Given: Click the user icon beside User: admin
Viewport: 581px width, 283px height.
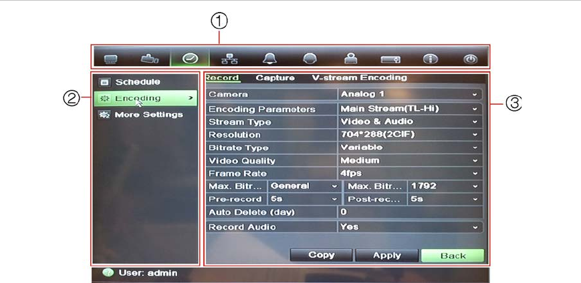Looking at the screenshot, I should [108, 273].
